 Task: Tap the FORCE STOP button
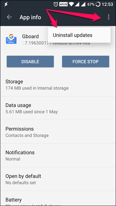[86, 62]
